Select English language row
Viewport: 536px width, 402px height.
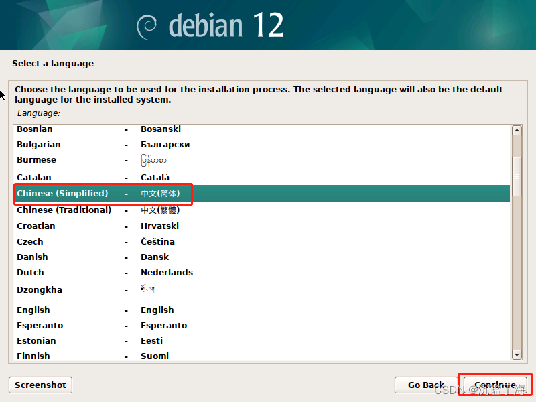pyautogui.click(x=262, y=310)
